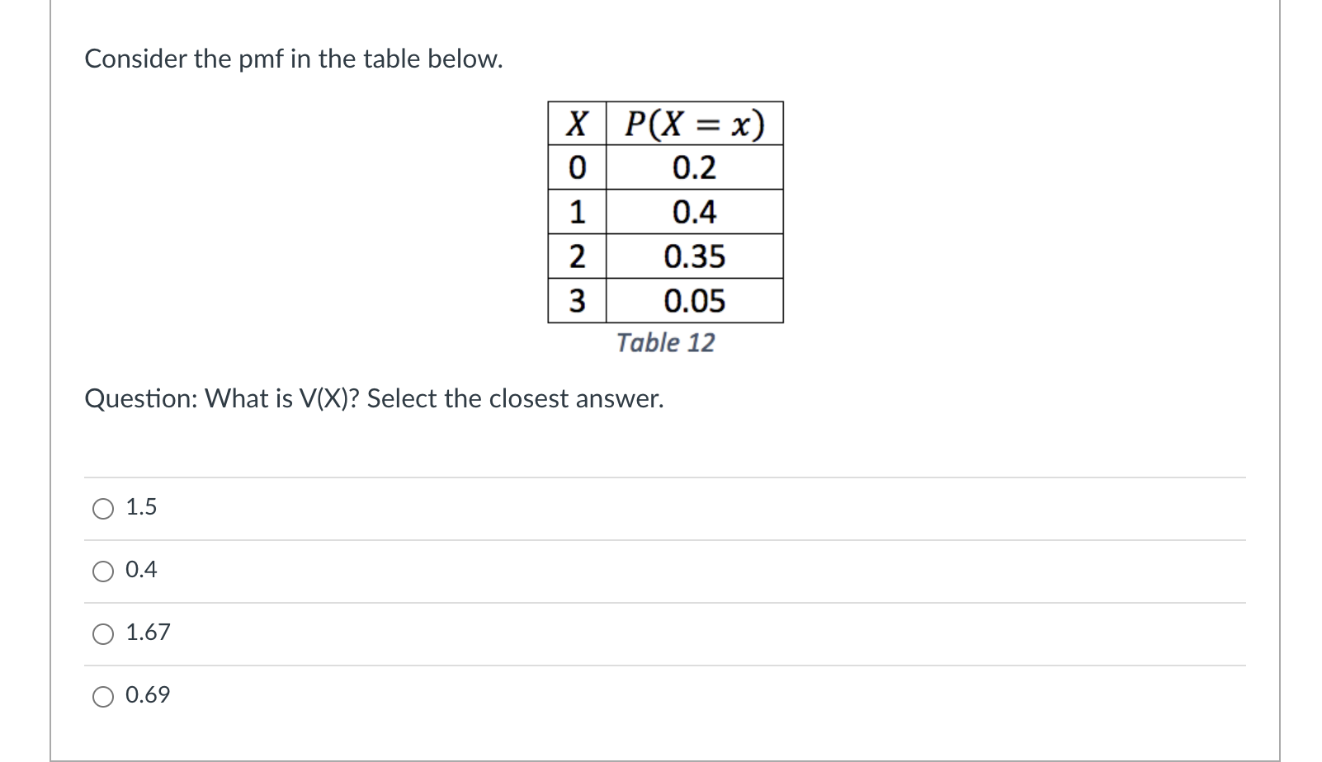Select the 1.5 answer option

[140, 507]
